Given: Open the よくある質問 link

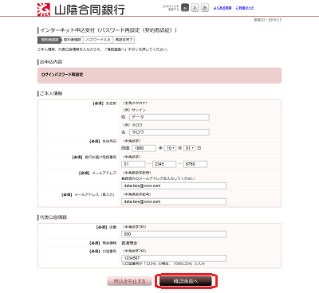Looking at the screenshot, I should tap(223, 8).
